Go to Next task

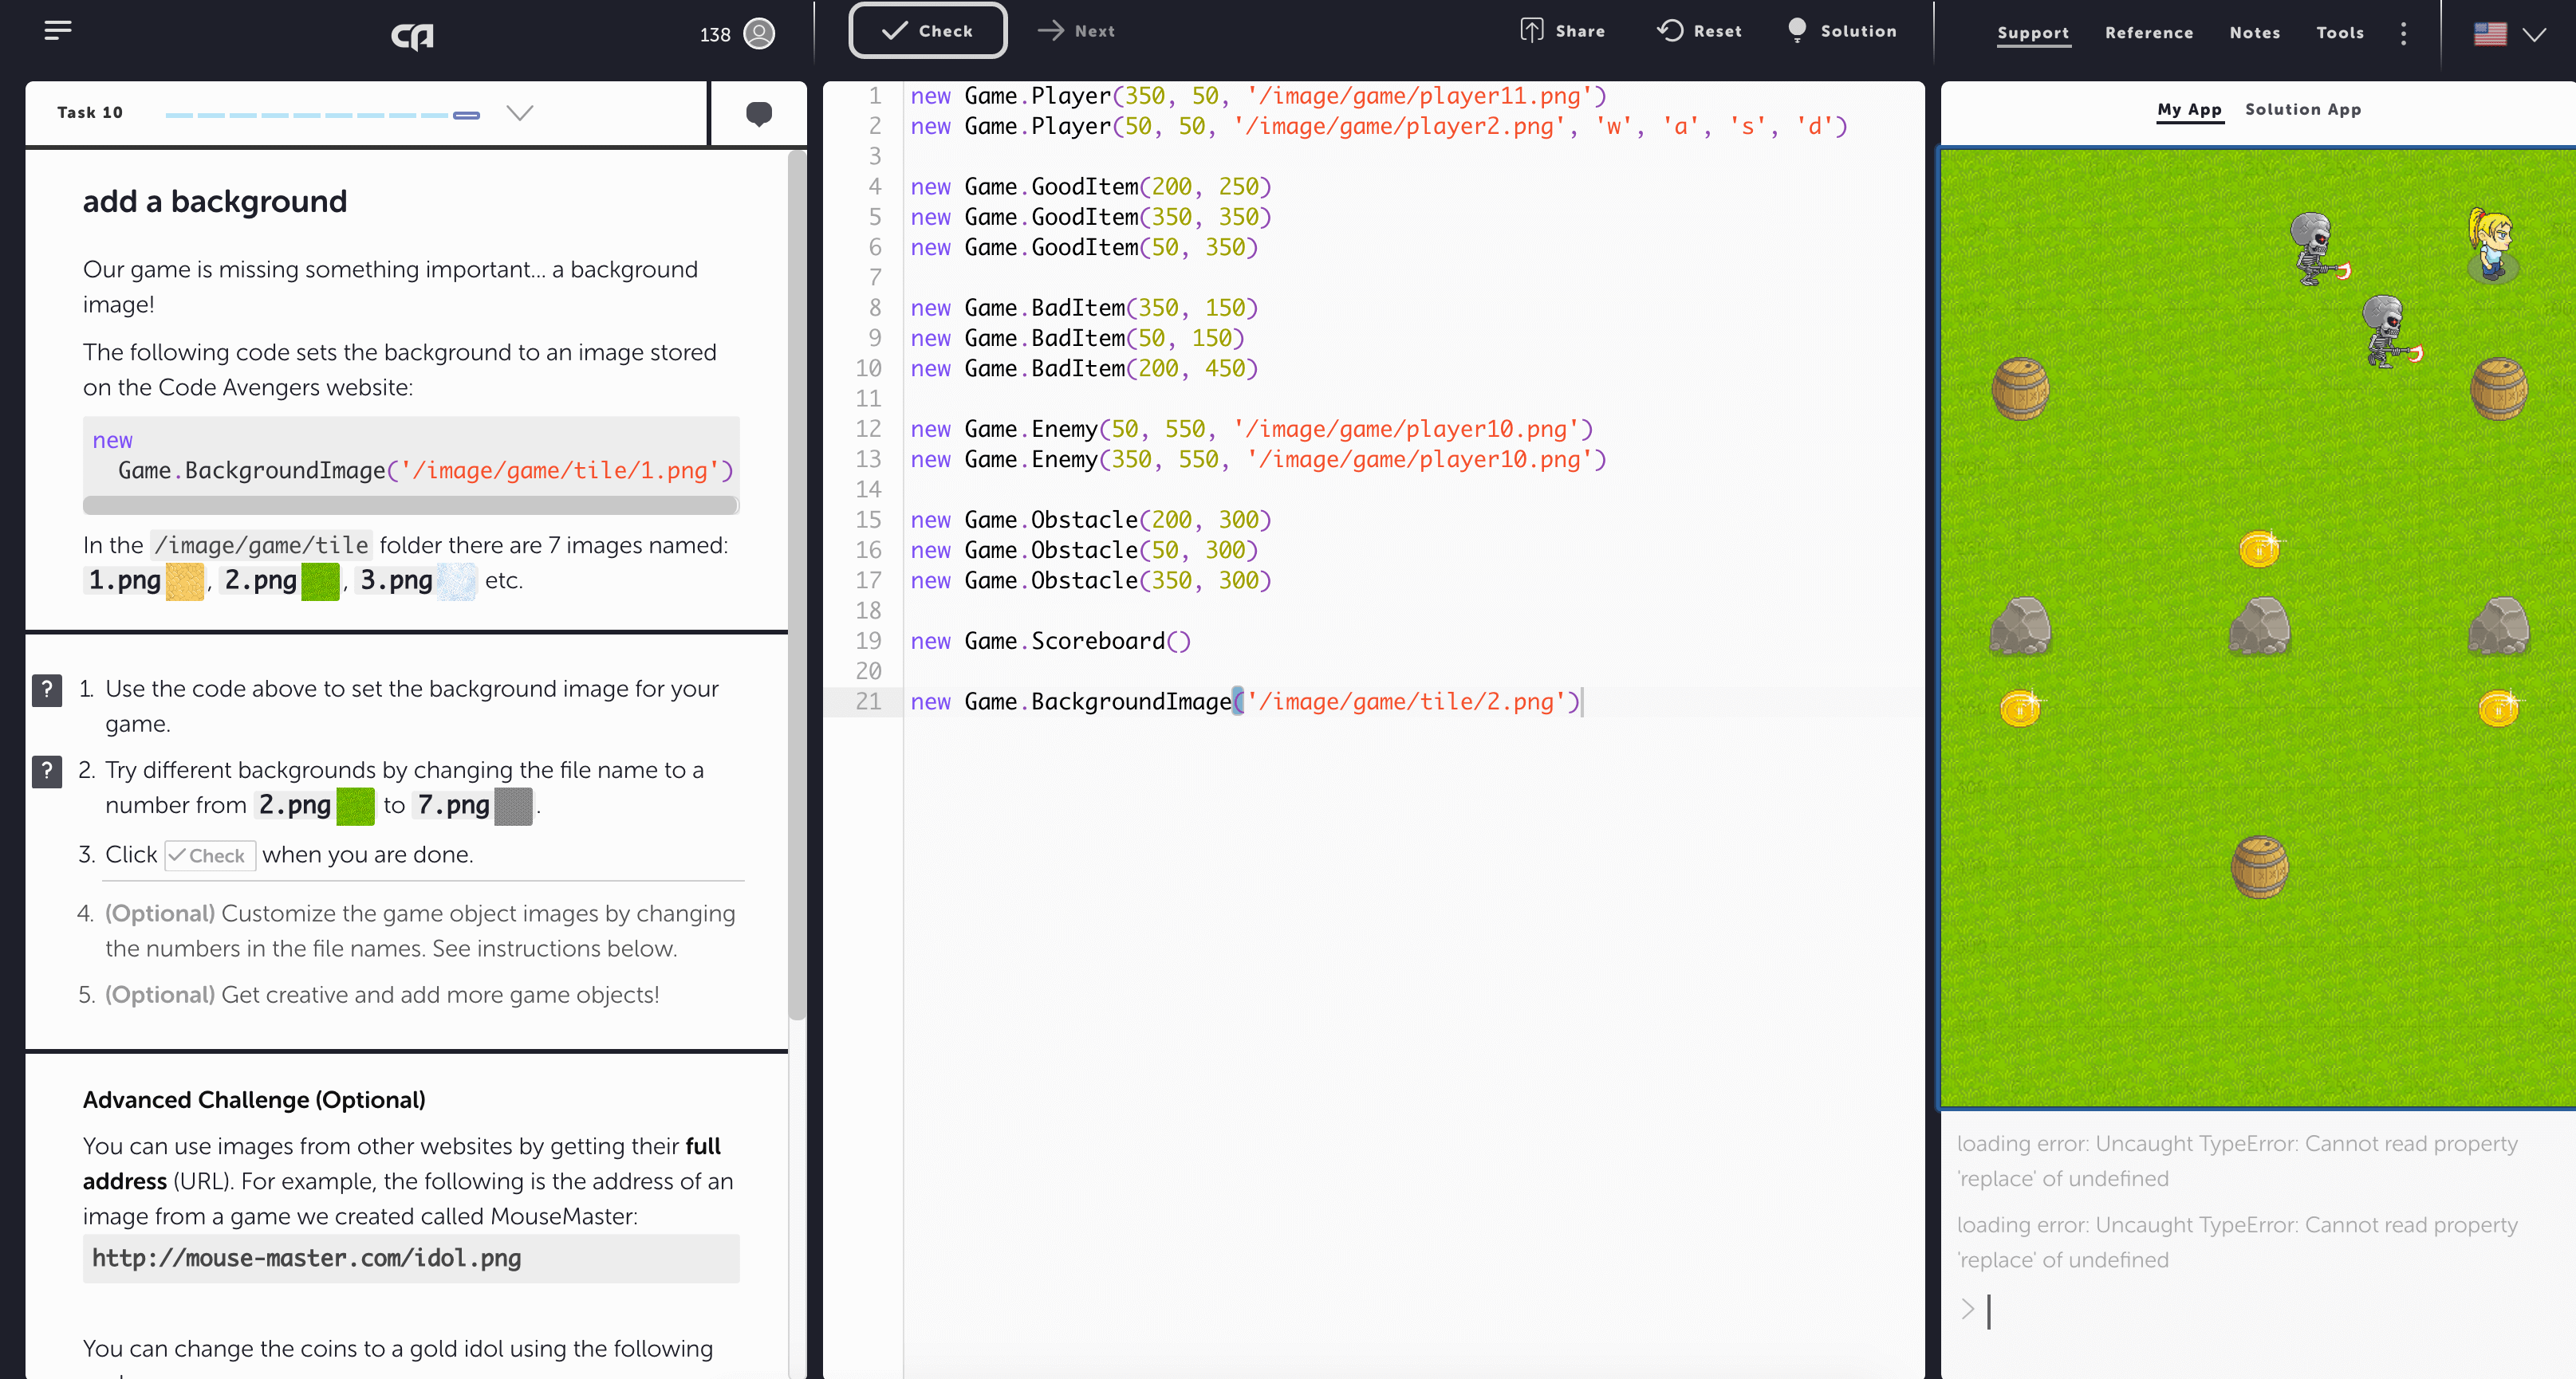(x=1077, y=31)
